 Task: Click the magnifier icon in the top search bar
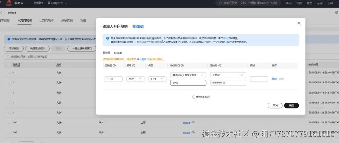tap(221, 3)
